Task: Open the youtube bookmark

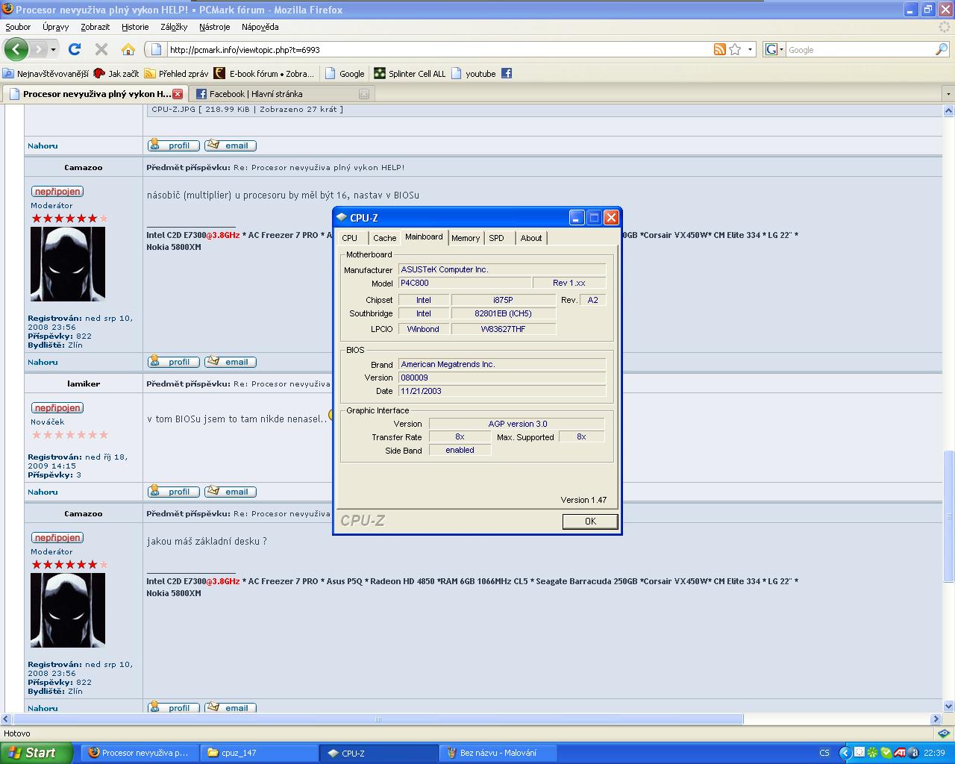Action: 473,73
